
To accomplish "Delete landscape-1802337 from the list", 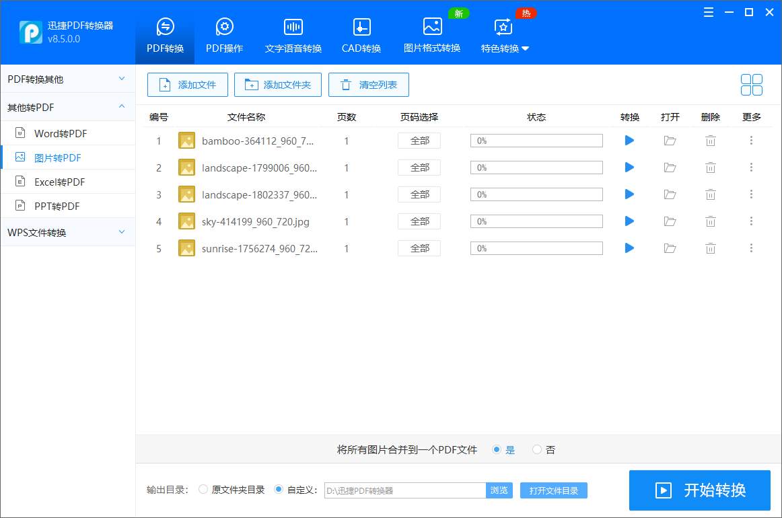I will point(710,195).
